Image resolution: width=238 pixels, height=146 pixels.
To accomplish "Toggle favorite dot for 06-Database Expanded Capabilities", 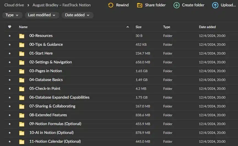I will (10, 98).
